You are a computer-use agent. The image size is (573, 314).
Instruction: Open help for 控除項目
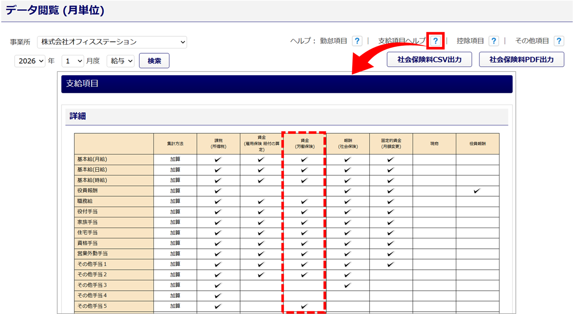pos(493,41)
